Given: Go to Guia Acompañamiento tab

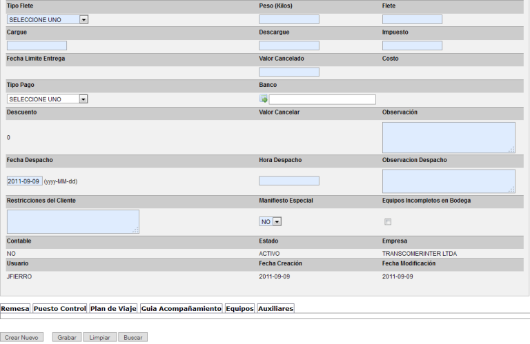Looking at the screenshot, I should [x=181, y=308].
